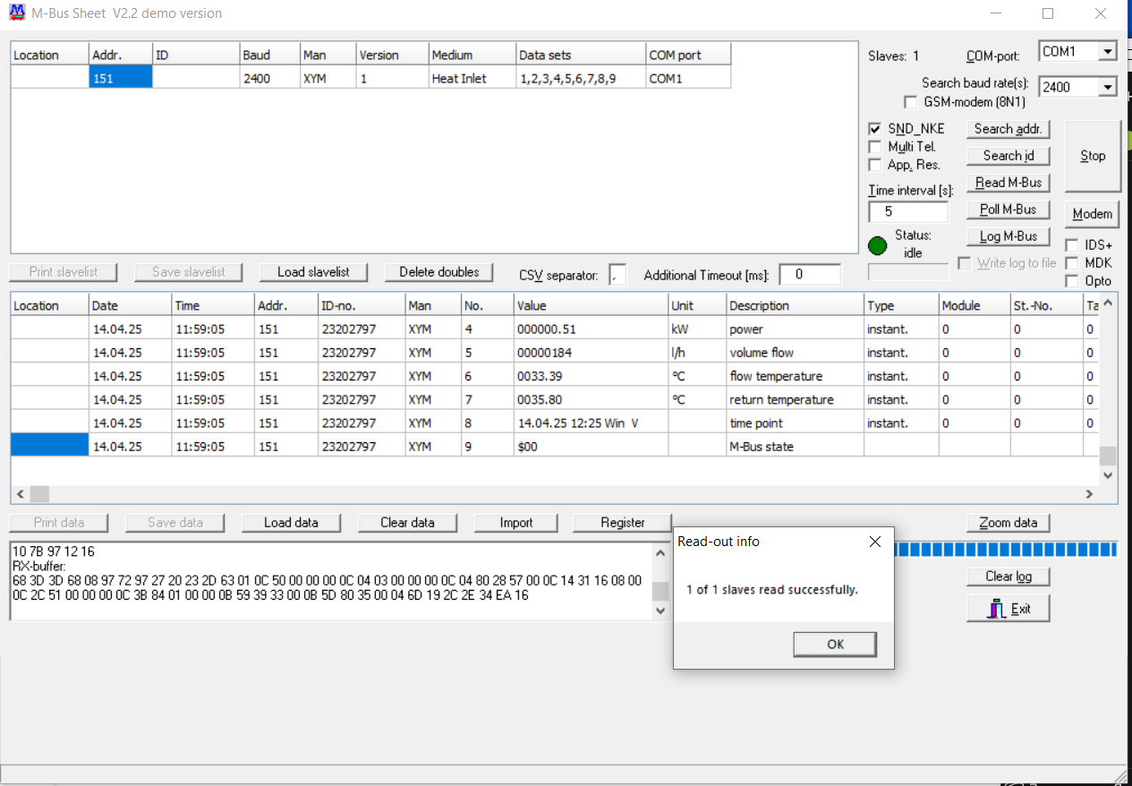
Task: Click the Import button
Action: tap(516, 523)
